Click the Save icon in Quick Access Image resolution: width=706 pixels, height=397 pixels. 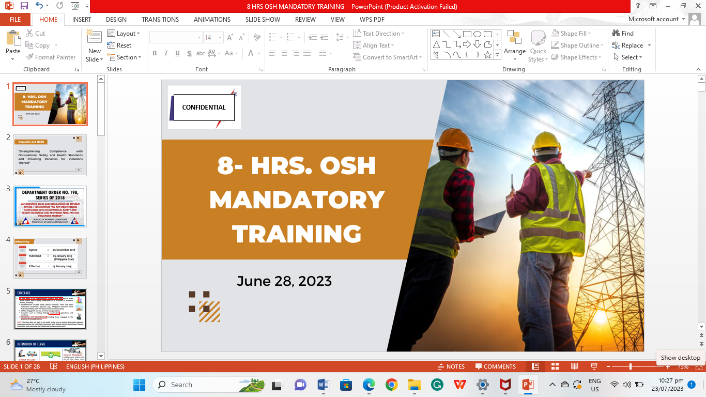point(24,6)
